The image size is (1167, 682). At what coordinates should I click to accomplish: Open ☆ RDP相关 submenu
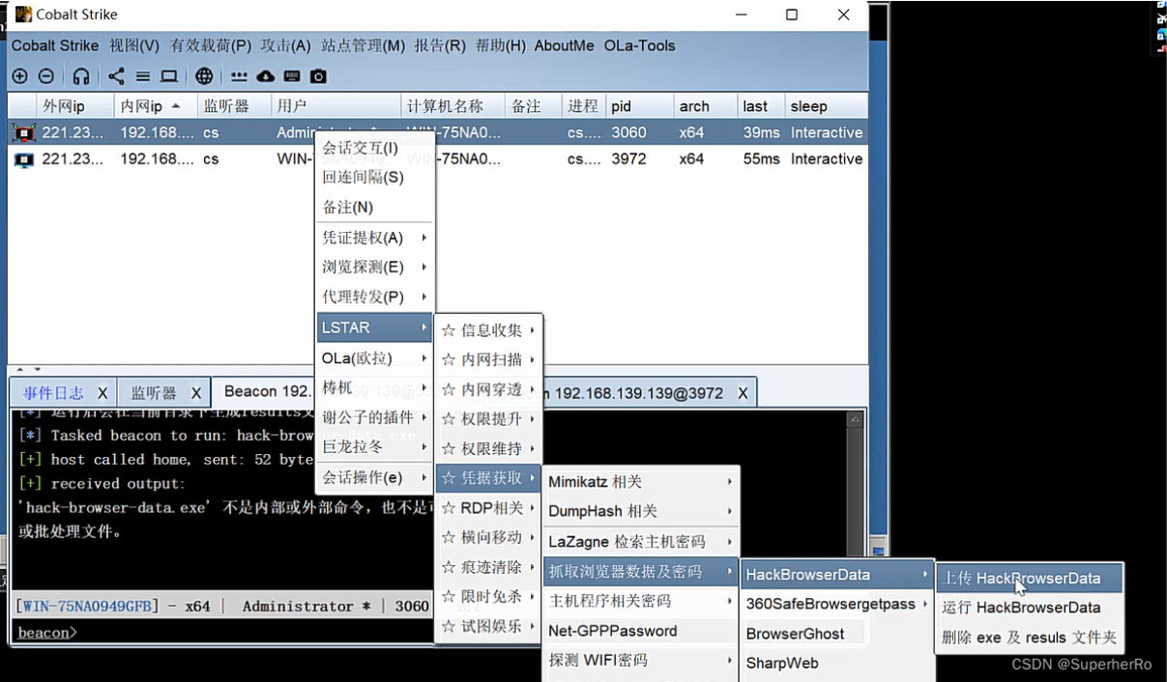[x=488, y=508]
